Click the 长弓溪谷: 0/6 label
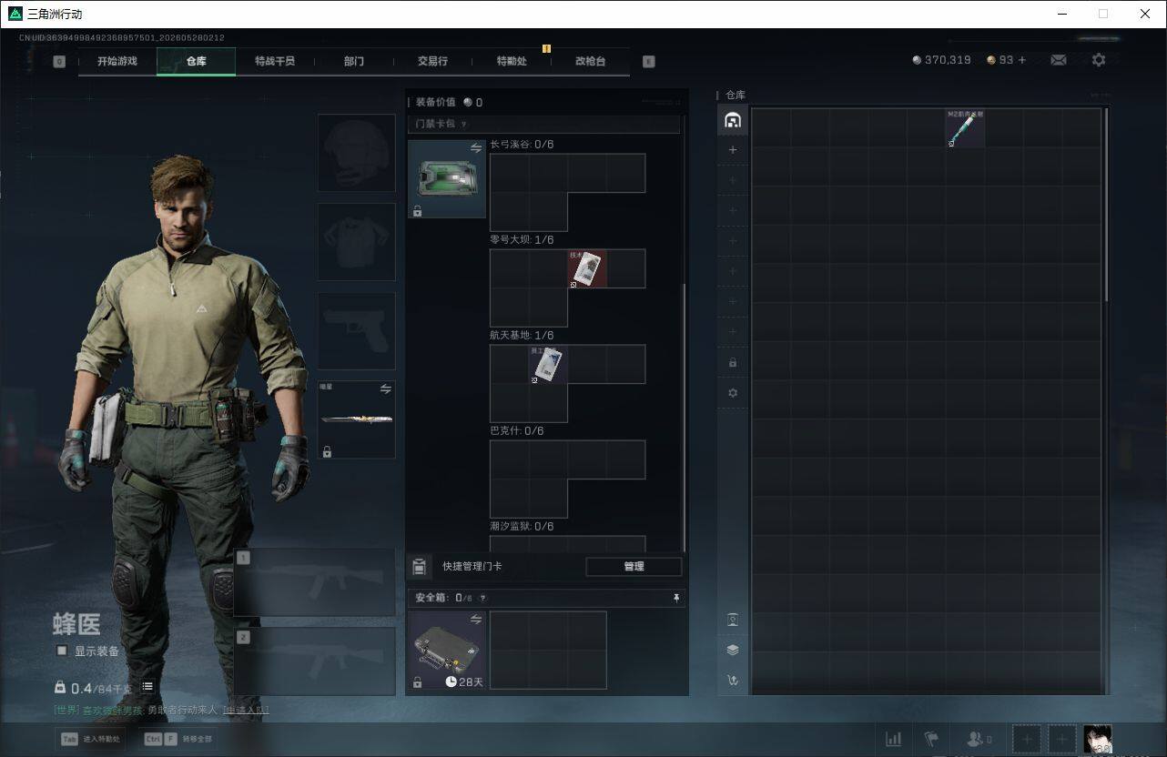1167x757 pixels. point(522,145)
